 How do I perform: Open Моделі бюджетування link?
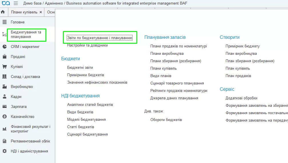pos(86,120)
